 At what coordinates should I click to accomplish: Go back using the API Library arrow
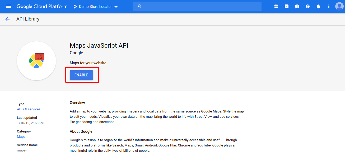(x=7, y=19)
